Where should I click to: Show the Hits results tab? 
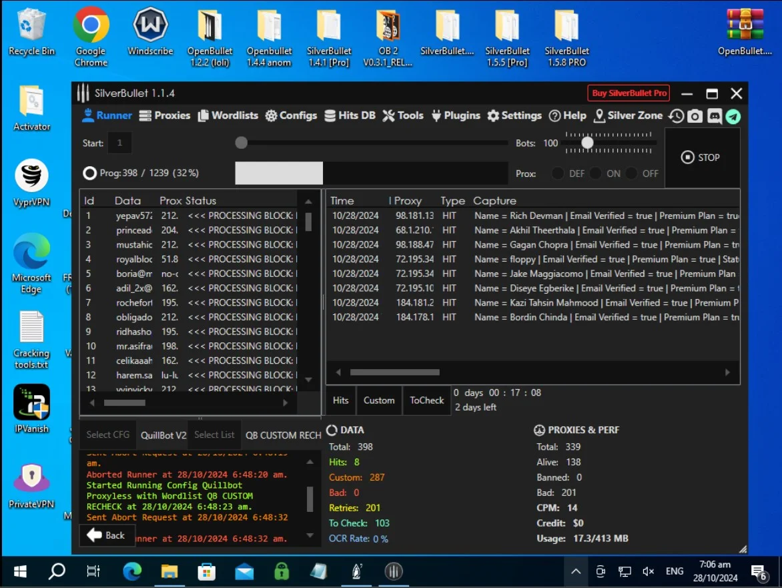click(x=341, y=400)
